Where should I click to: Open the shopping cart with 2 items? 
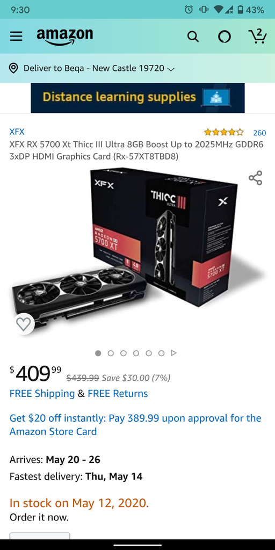pyautogui.click(x=257, y=36)
